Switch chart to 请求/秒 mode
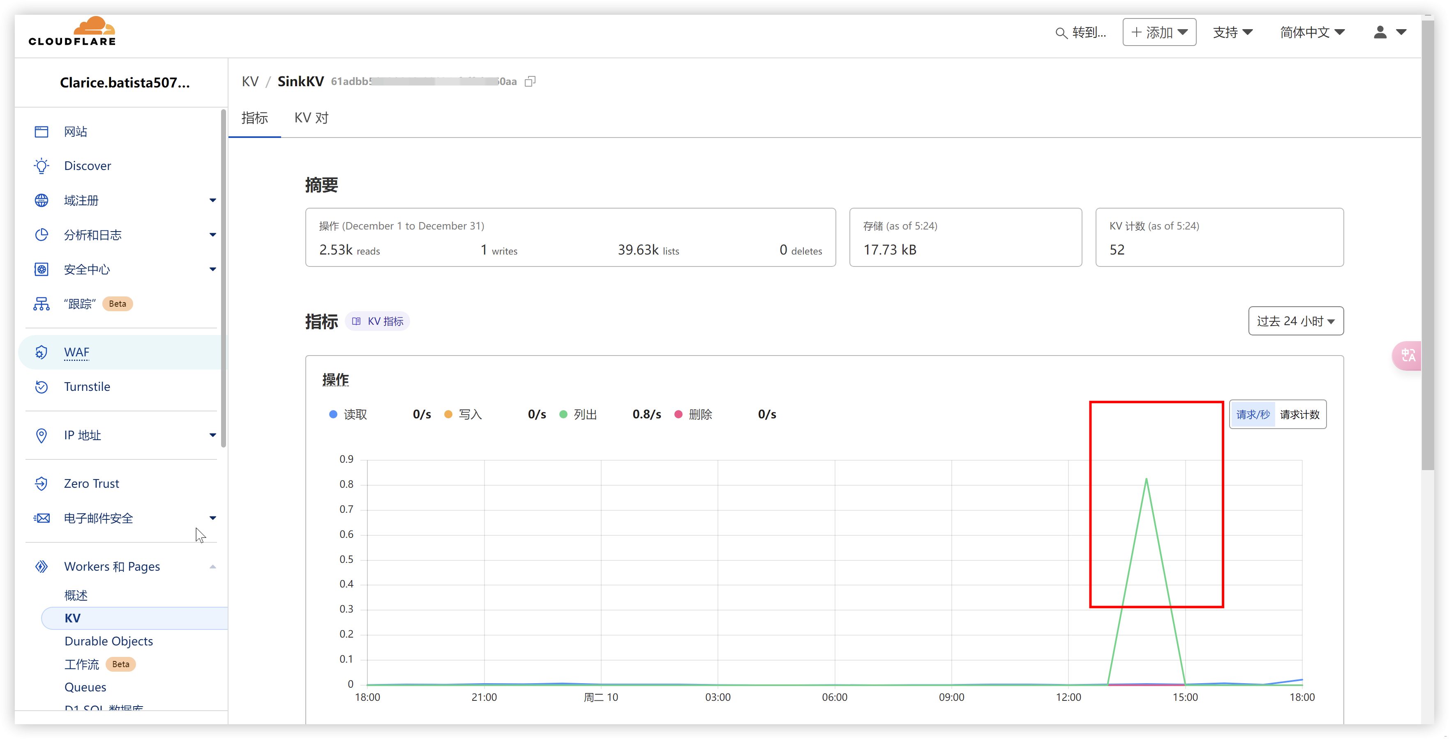This screenshot has width=1449, height=739. tap(1253, 415)
